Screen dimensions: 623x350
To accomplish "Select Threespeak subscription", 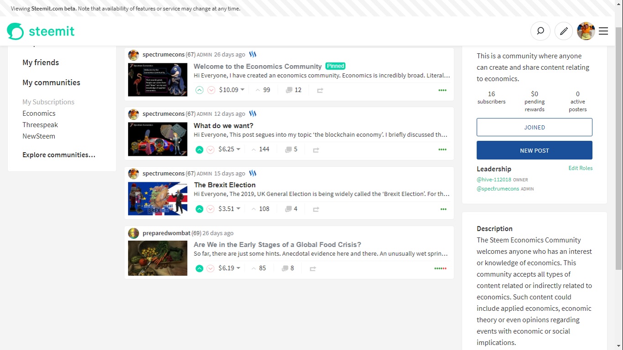I will click(x=40, y=125).
